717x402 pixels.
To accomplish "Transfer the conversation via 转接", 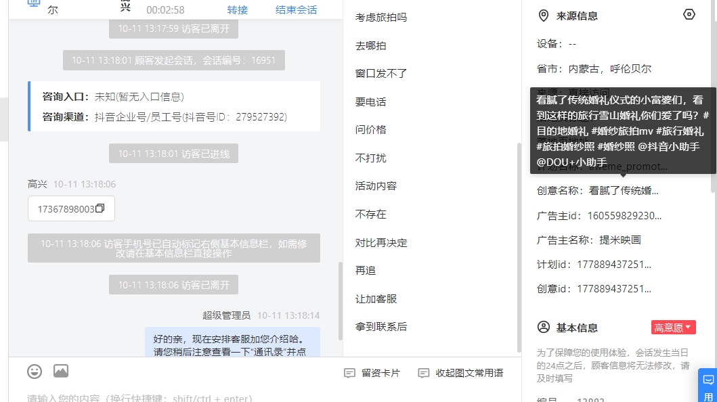I will coord(238,10).
